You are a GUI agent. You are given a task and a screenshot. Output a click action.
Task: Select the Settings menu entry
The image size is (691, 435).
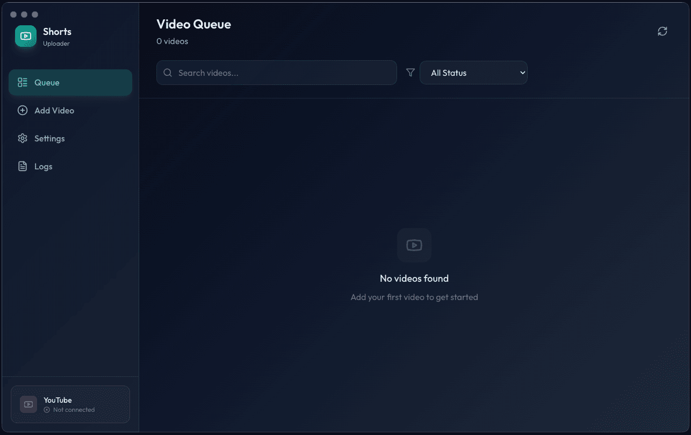point(49,138)
